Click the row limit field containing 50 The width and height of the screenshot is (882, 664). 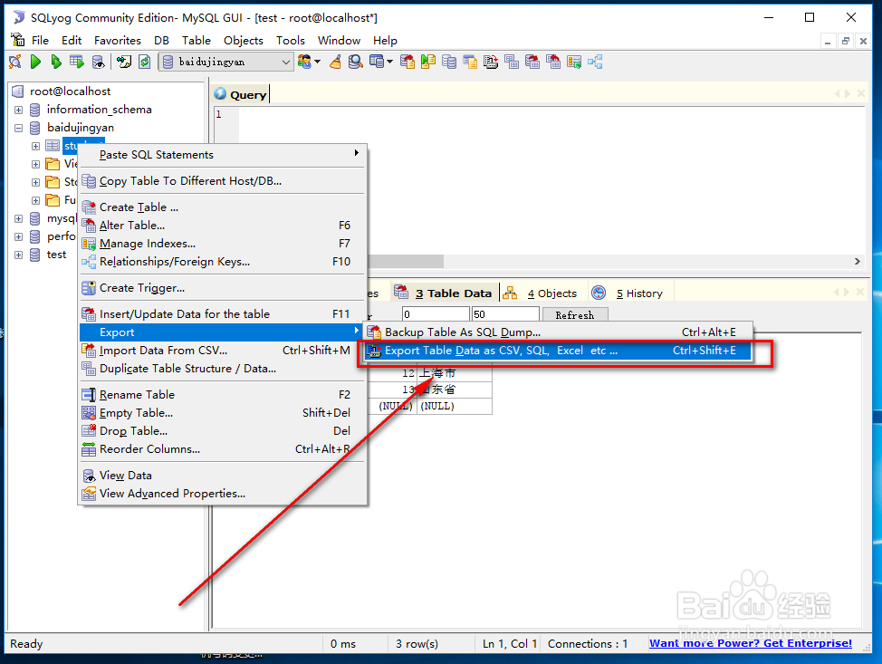pos(505,314)
